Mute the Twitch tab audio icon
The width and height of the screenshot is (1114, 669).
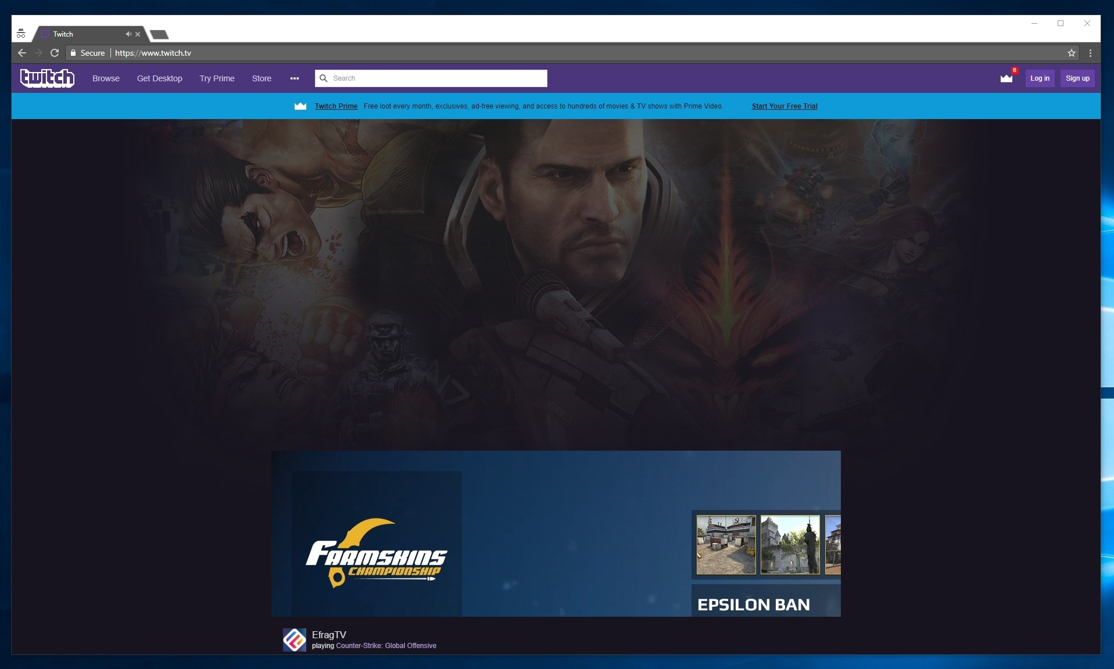[128, 34]
